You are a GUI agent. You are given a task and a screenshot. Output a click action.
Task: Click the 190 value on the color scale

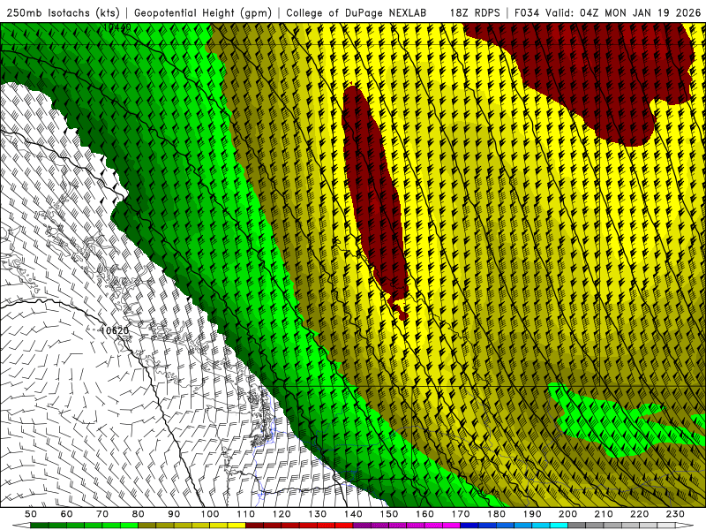(x=532, y=514)
